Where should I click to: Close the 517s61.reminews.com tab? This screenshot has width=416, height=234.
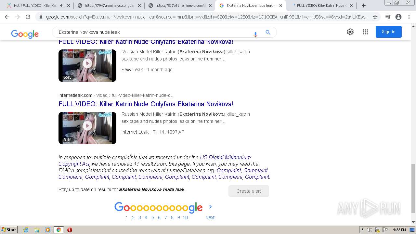pyautogui.click(x=210, y=6)
